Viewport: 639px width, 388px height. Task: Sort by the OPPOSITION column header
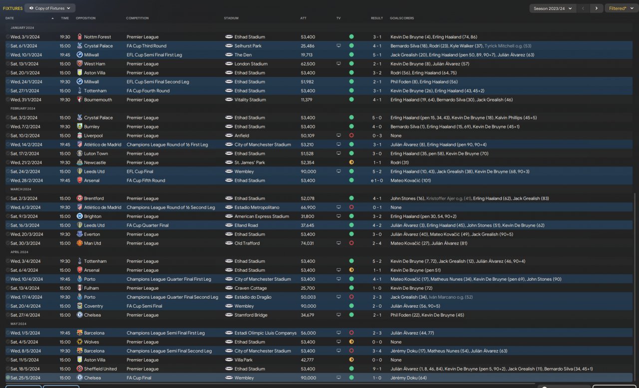pos(85,18)
